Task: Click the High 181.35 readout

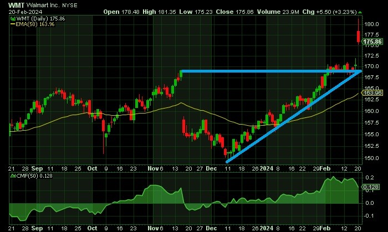Action: (160, 12)
